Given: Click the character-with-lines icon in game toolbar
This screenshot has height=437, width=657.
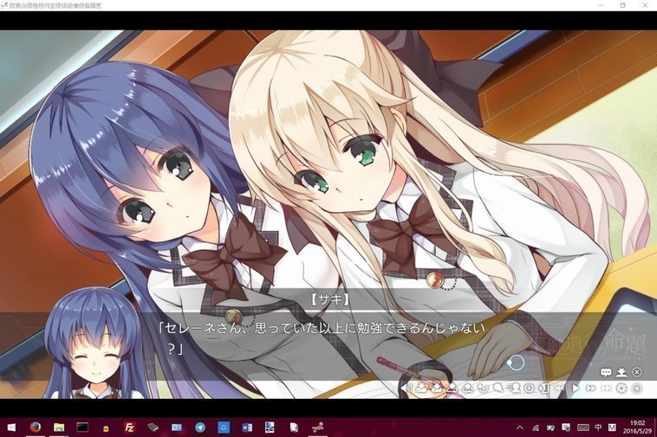Looking at the screenshot, I should 513,388.
